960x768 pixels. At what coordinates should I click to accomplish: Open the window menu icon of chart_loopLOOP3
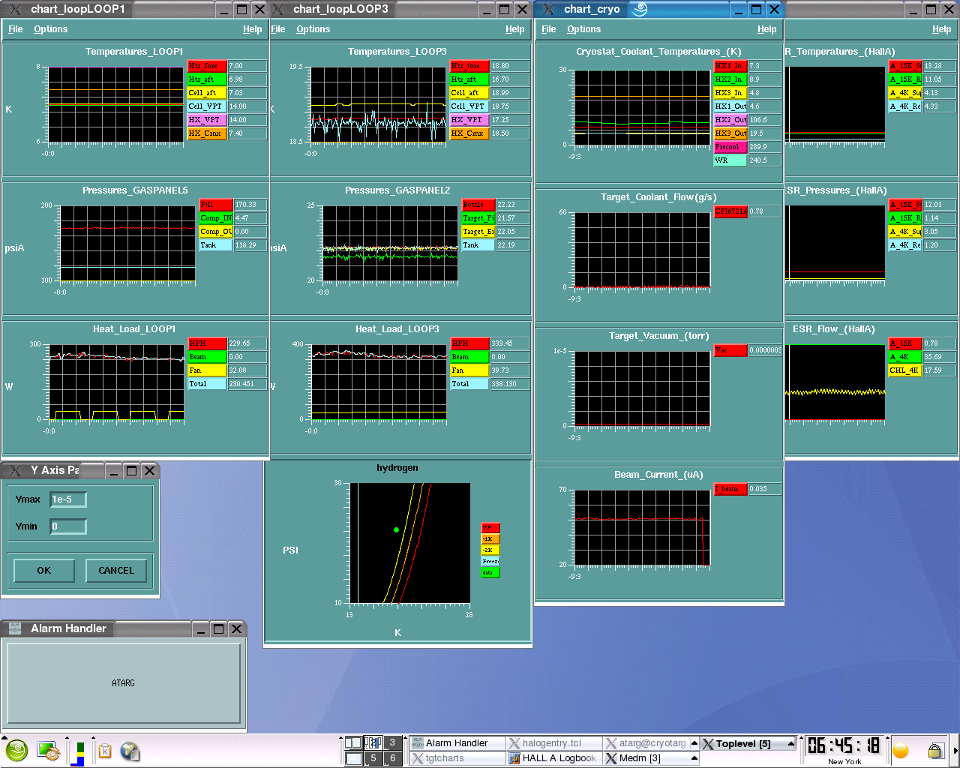click(277, 9)
